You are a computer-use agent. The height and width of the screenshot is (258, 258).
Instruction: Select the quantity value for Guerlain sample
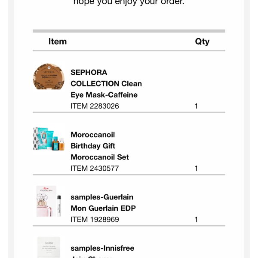coord(196,219)
